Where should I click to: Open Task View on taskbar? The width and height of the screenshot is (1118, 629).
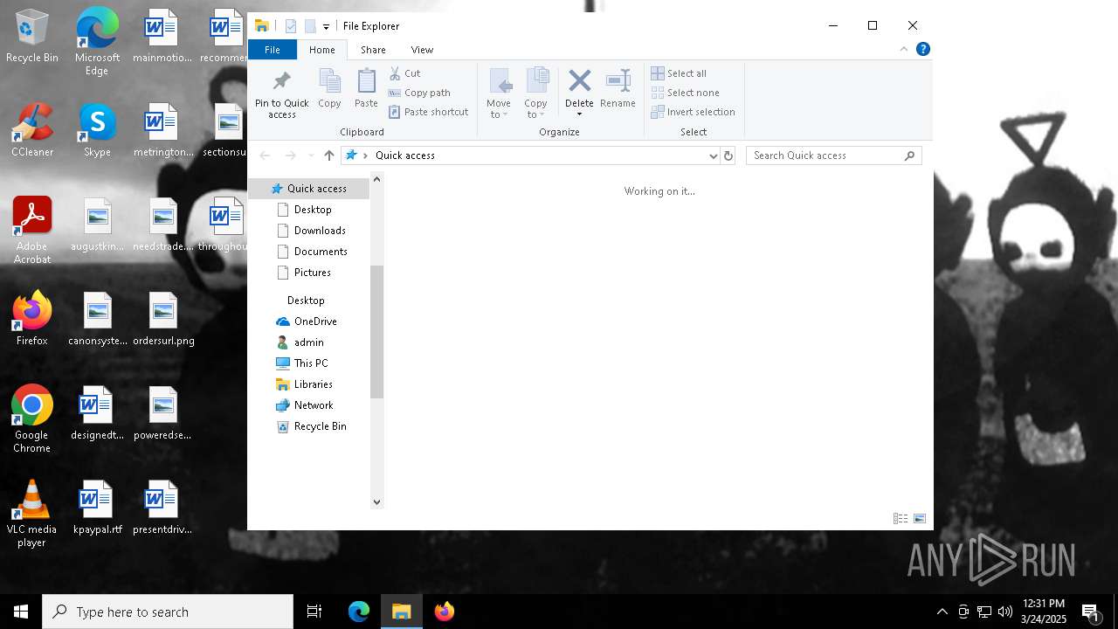point(314,612)
